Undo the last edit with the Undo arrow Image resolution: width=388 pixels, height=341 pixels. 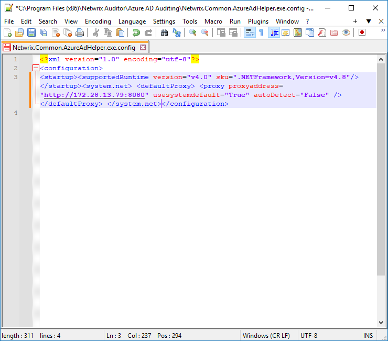pyautogui.click(x=136, y=32)
